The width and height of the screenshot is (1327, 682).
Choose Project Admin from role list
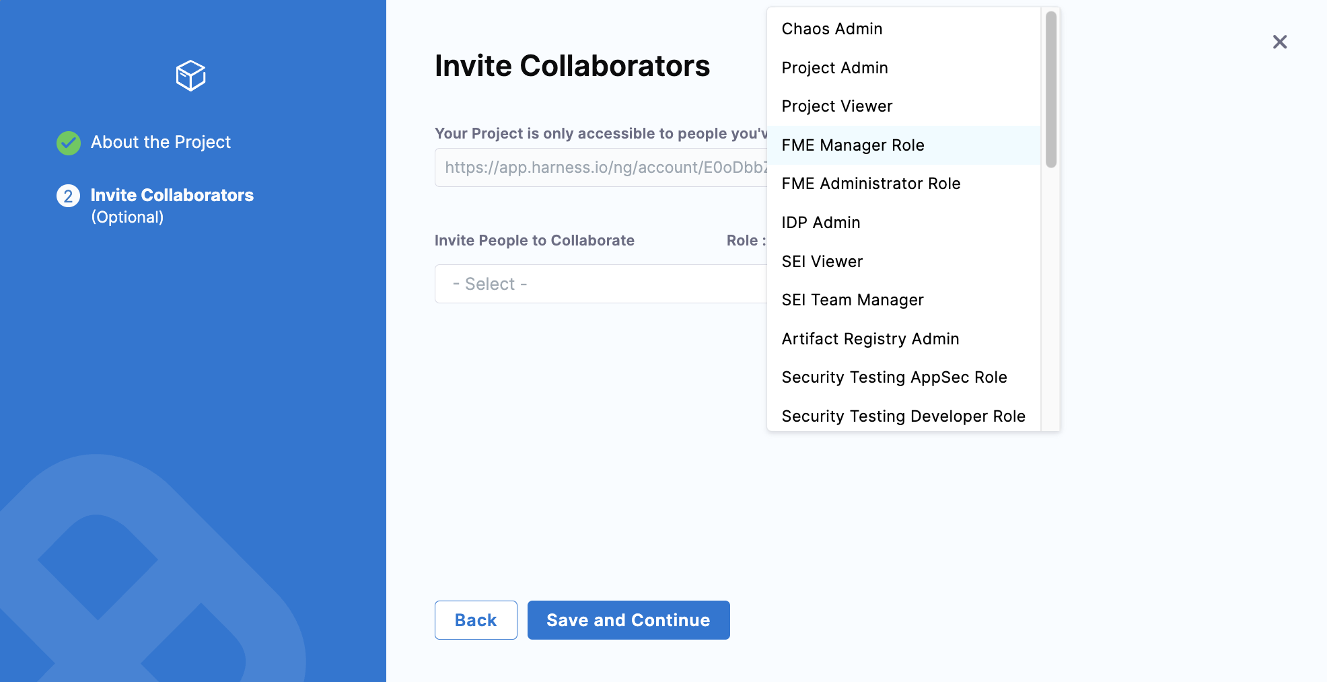tap(834, 68)
